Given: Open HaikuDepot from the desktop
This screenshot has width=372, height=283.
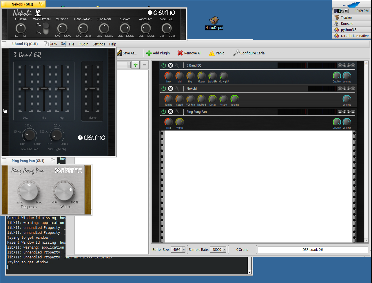Looking at the screenshot, I should (214, 23).
